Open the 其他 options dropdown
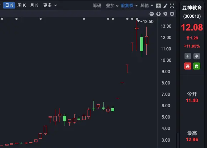 pyautogui.click(x=147, y=6)
